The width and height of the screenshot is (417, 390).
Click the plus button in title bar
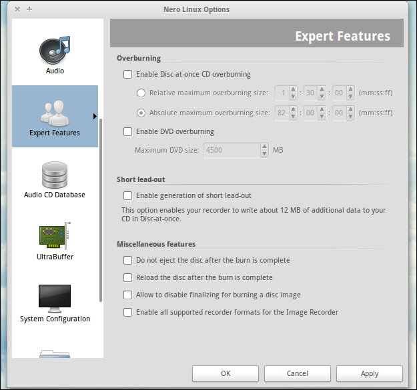click(29, 9)
